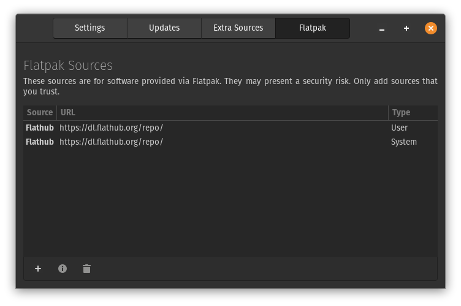
Task: Switch to the Settings tab
Action: point(90,28)
